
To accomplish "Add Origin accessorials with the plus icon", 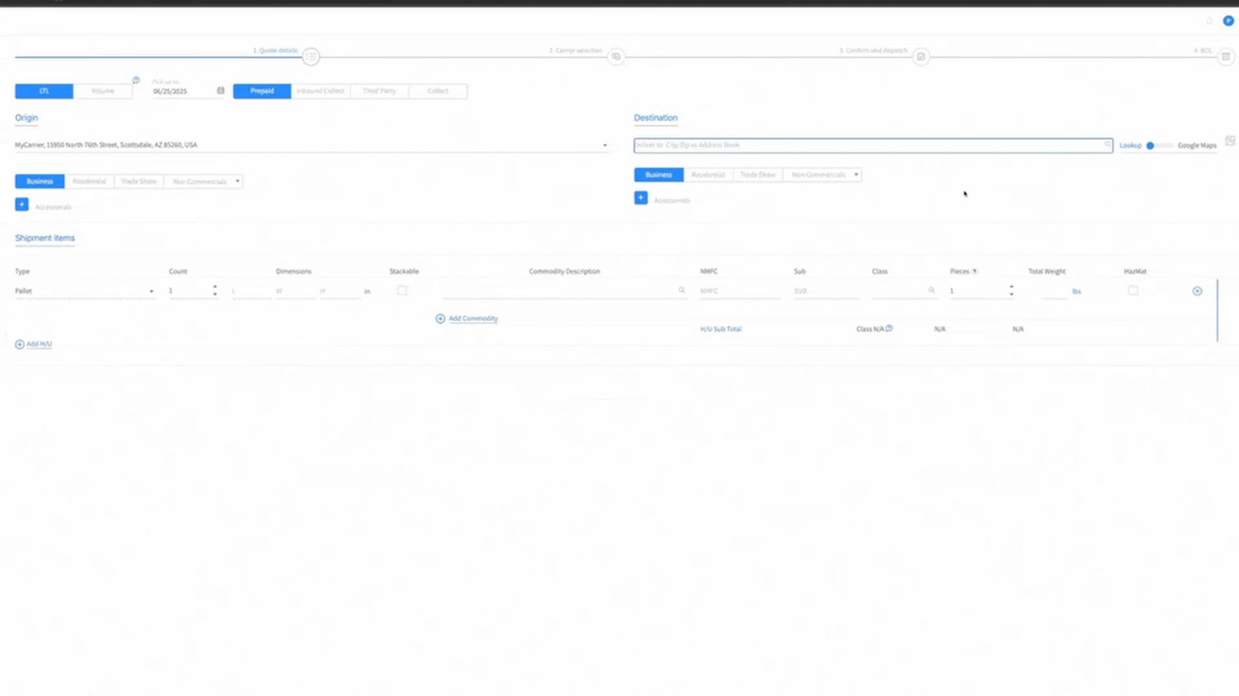I will point(21,204).
